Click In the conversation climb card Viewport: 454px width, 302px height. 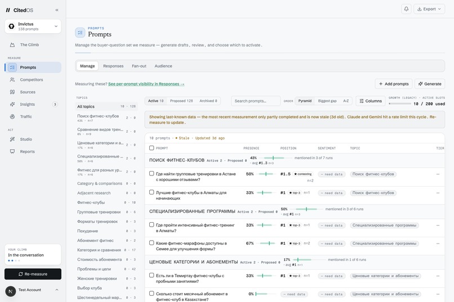click(33, 255)
